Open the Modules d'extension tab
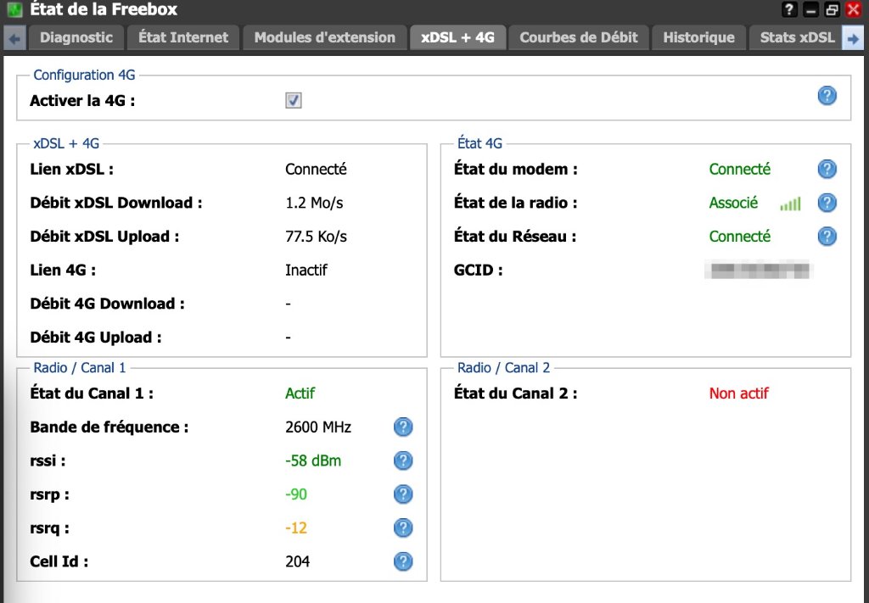Screen dimensions: 869x603 click(325, 37)
